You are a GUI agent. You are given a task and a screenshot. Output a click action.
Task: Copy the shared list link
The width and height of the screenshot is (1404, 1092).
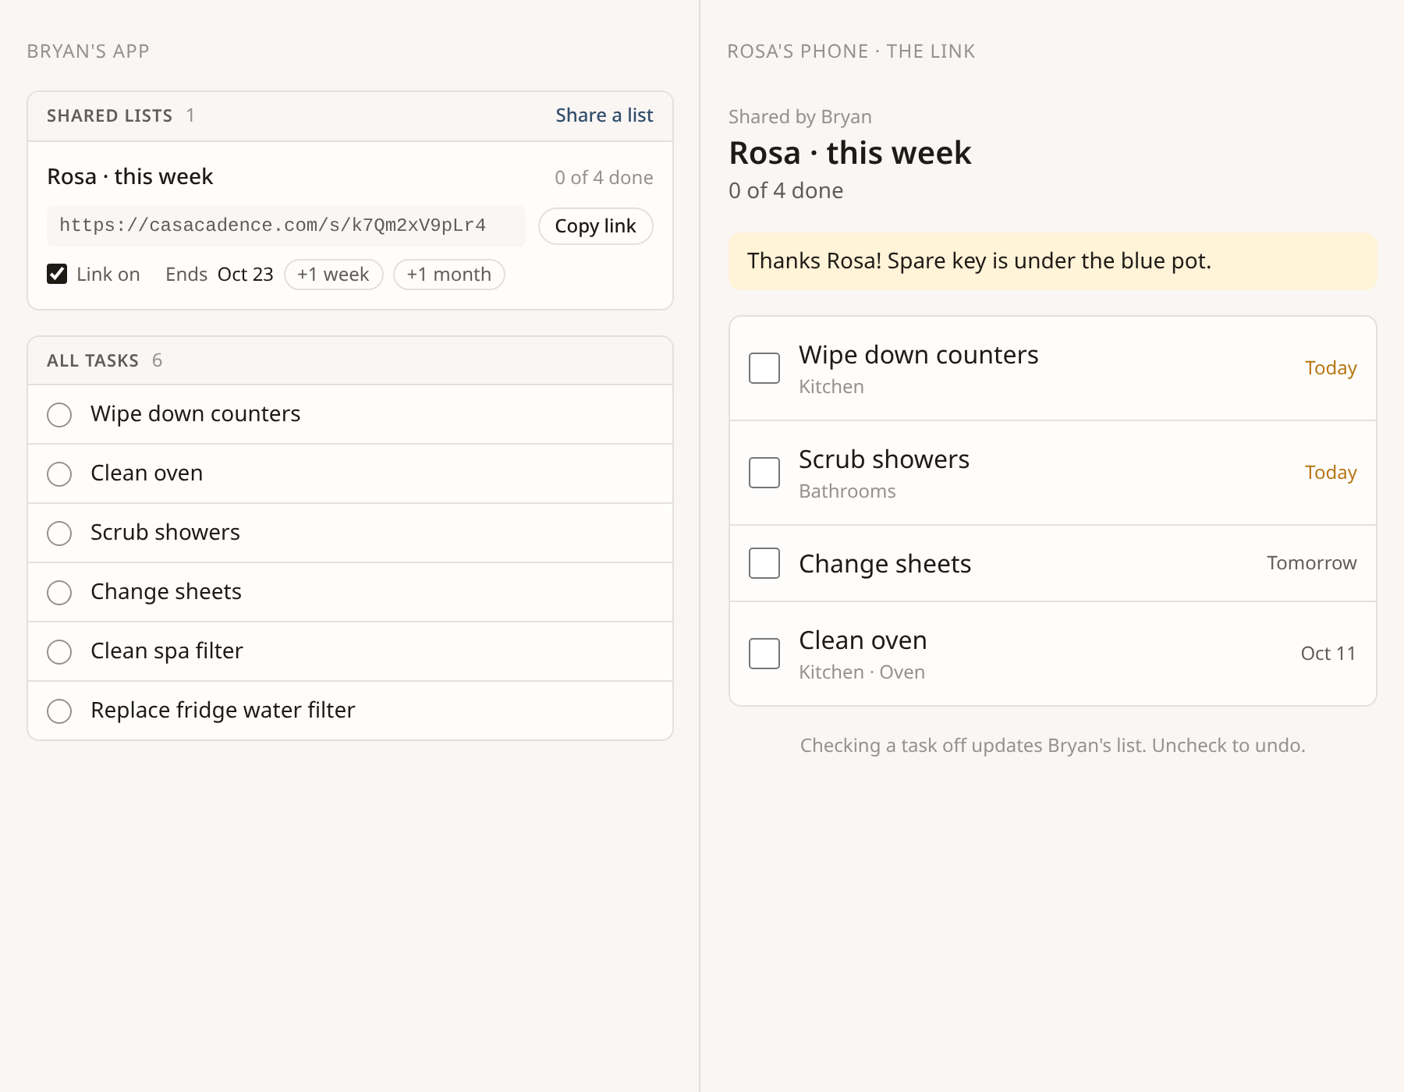click(595, 226)
